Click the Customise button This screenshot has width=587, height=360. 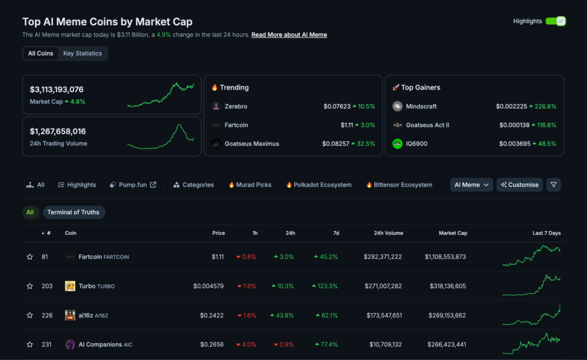point(519,185)
